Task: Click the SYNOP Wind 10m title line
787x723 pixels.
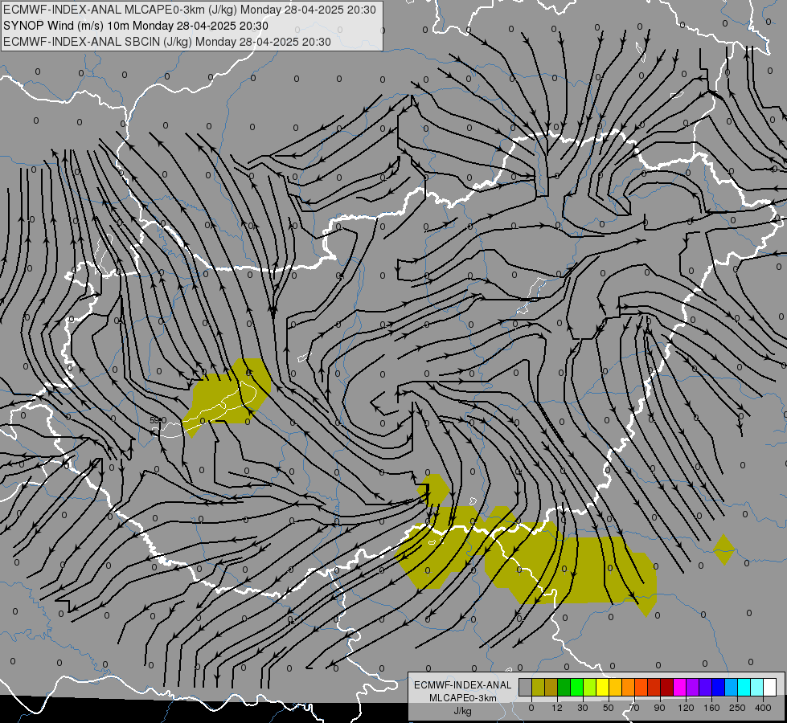Action: tap(136, 26)
